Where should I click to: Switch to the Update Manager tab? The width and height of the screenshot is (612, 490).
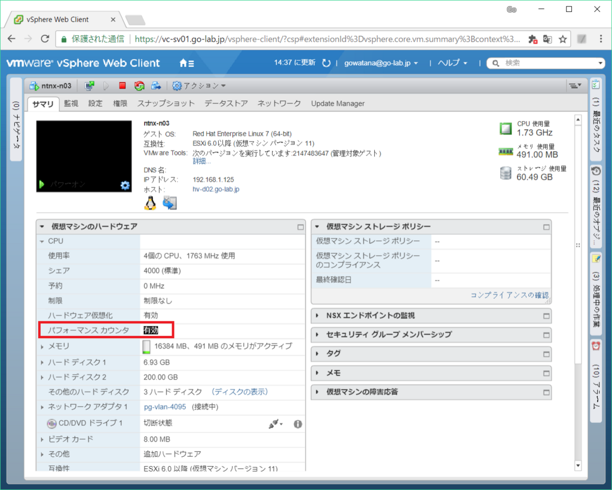pyautogui.click(x=338, y=104)
